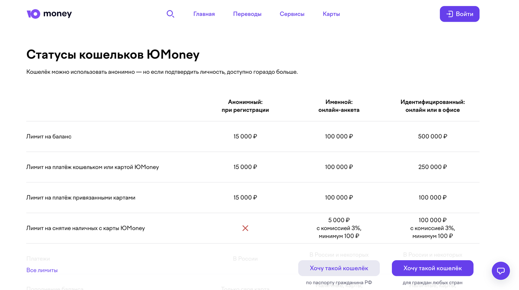The width and height of the screenshot is (519, 290).
Task: Click the light 'Хочу такой кошелёк' button for Именной
Action: pyautogui.click(x=339, y=268)
